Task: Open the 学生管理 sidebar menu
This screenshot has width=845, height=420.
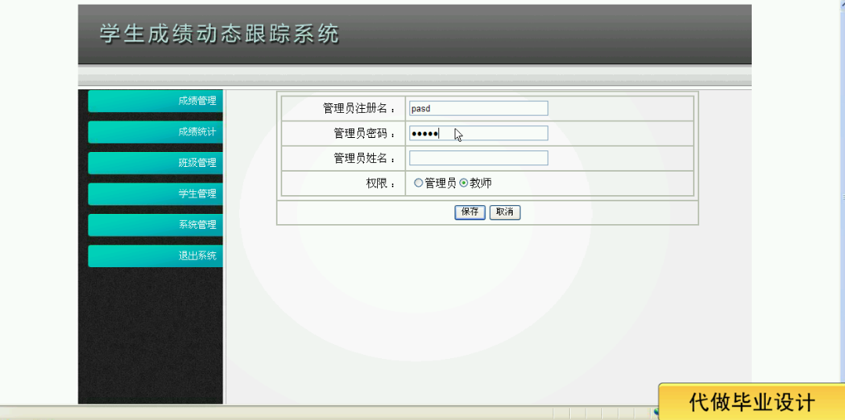Action: (155, 194)
